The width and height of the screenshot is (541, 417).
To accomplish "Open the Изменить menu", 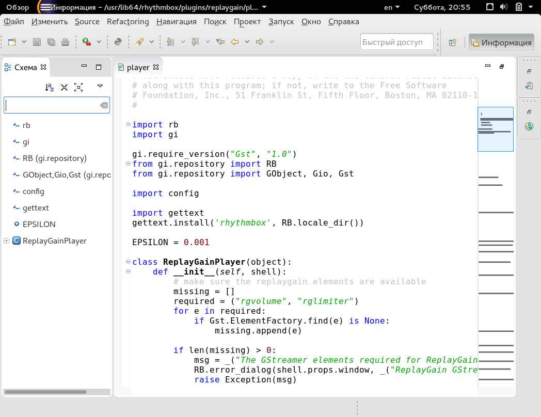I will click(x=50, y=21).
